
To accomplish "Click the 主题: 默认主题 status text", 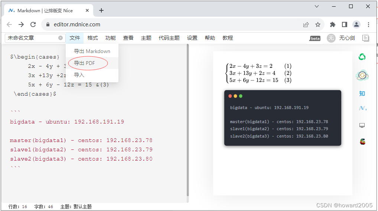I will (x=76, y=207).
